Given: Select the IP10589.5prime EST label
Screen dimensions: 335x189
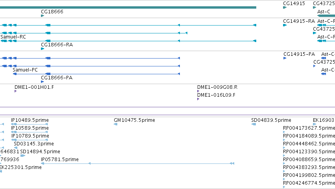Looking at the screenshot, I should coord(30,128).
